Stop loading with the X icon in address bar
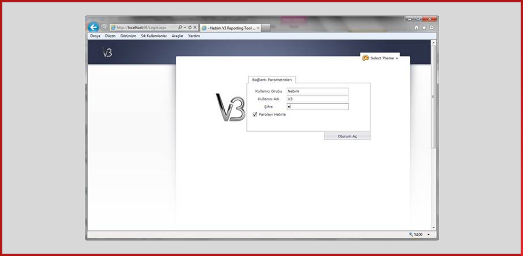 point(195,27)
